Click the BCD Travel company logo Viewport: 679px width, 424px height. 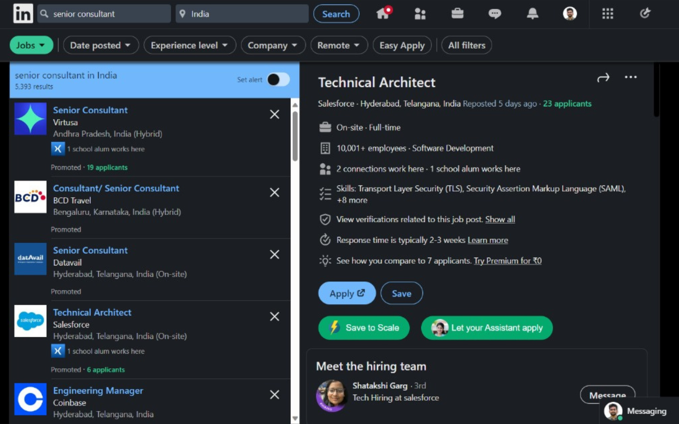(x=30, y=197)
